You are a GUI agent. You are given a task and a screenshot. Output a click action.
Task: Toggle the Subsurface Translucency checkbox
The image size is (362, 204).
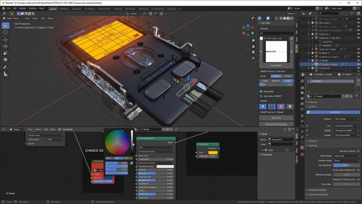coord(359,180)
